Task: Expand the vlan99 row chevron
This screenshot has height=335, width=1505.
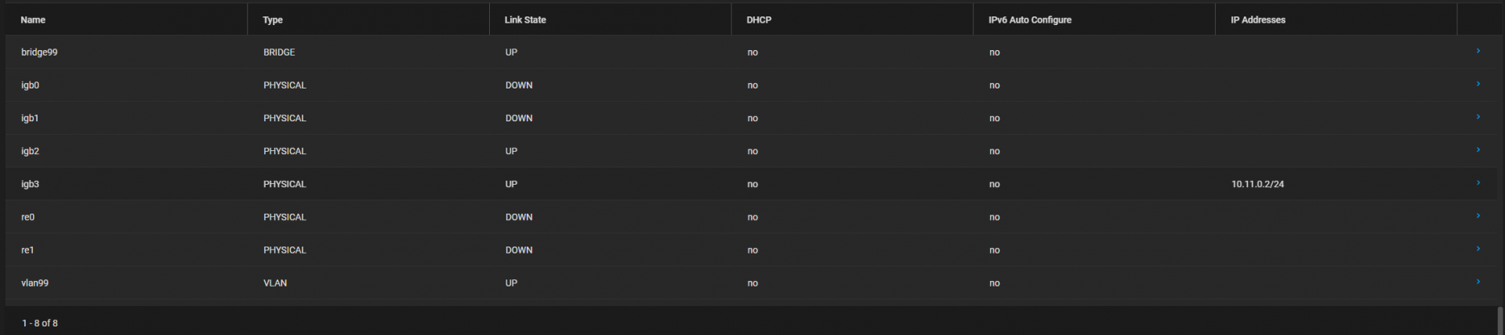Action: click(x=1478, y=282)
